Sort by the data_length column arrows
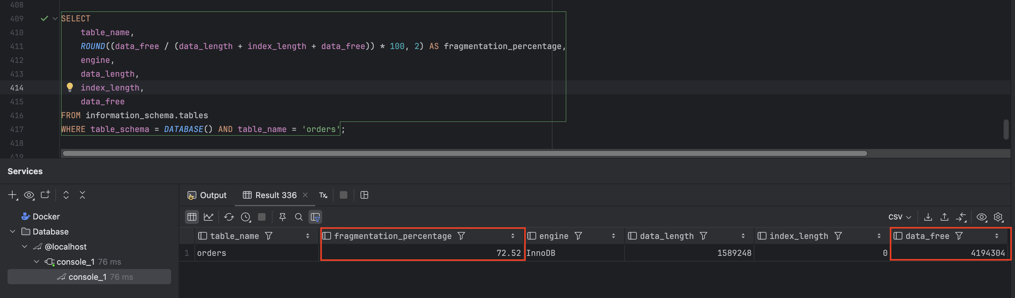 [743, 236]
